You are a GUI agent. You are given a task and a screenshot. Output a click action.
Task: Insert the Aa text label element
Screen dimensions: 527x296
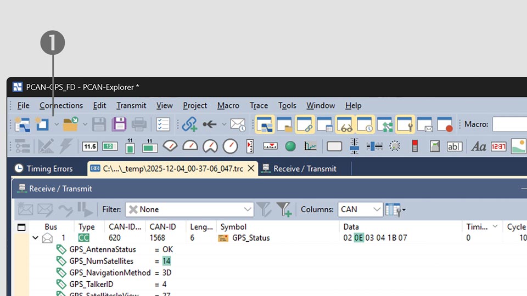pos(478,147)
